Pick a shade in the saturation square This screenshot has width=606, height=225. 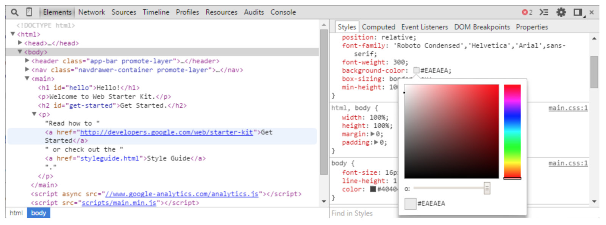[x=451, y=131]
